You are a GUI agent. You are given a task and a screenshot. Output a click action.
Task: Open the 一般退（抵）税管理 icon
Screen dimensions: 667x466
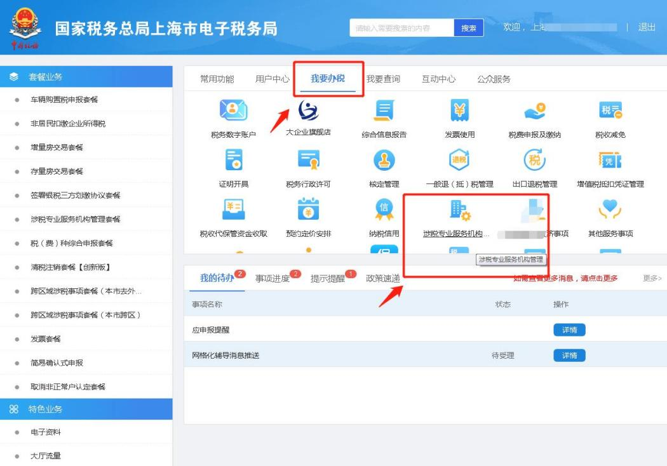tap(459, 160)
